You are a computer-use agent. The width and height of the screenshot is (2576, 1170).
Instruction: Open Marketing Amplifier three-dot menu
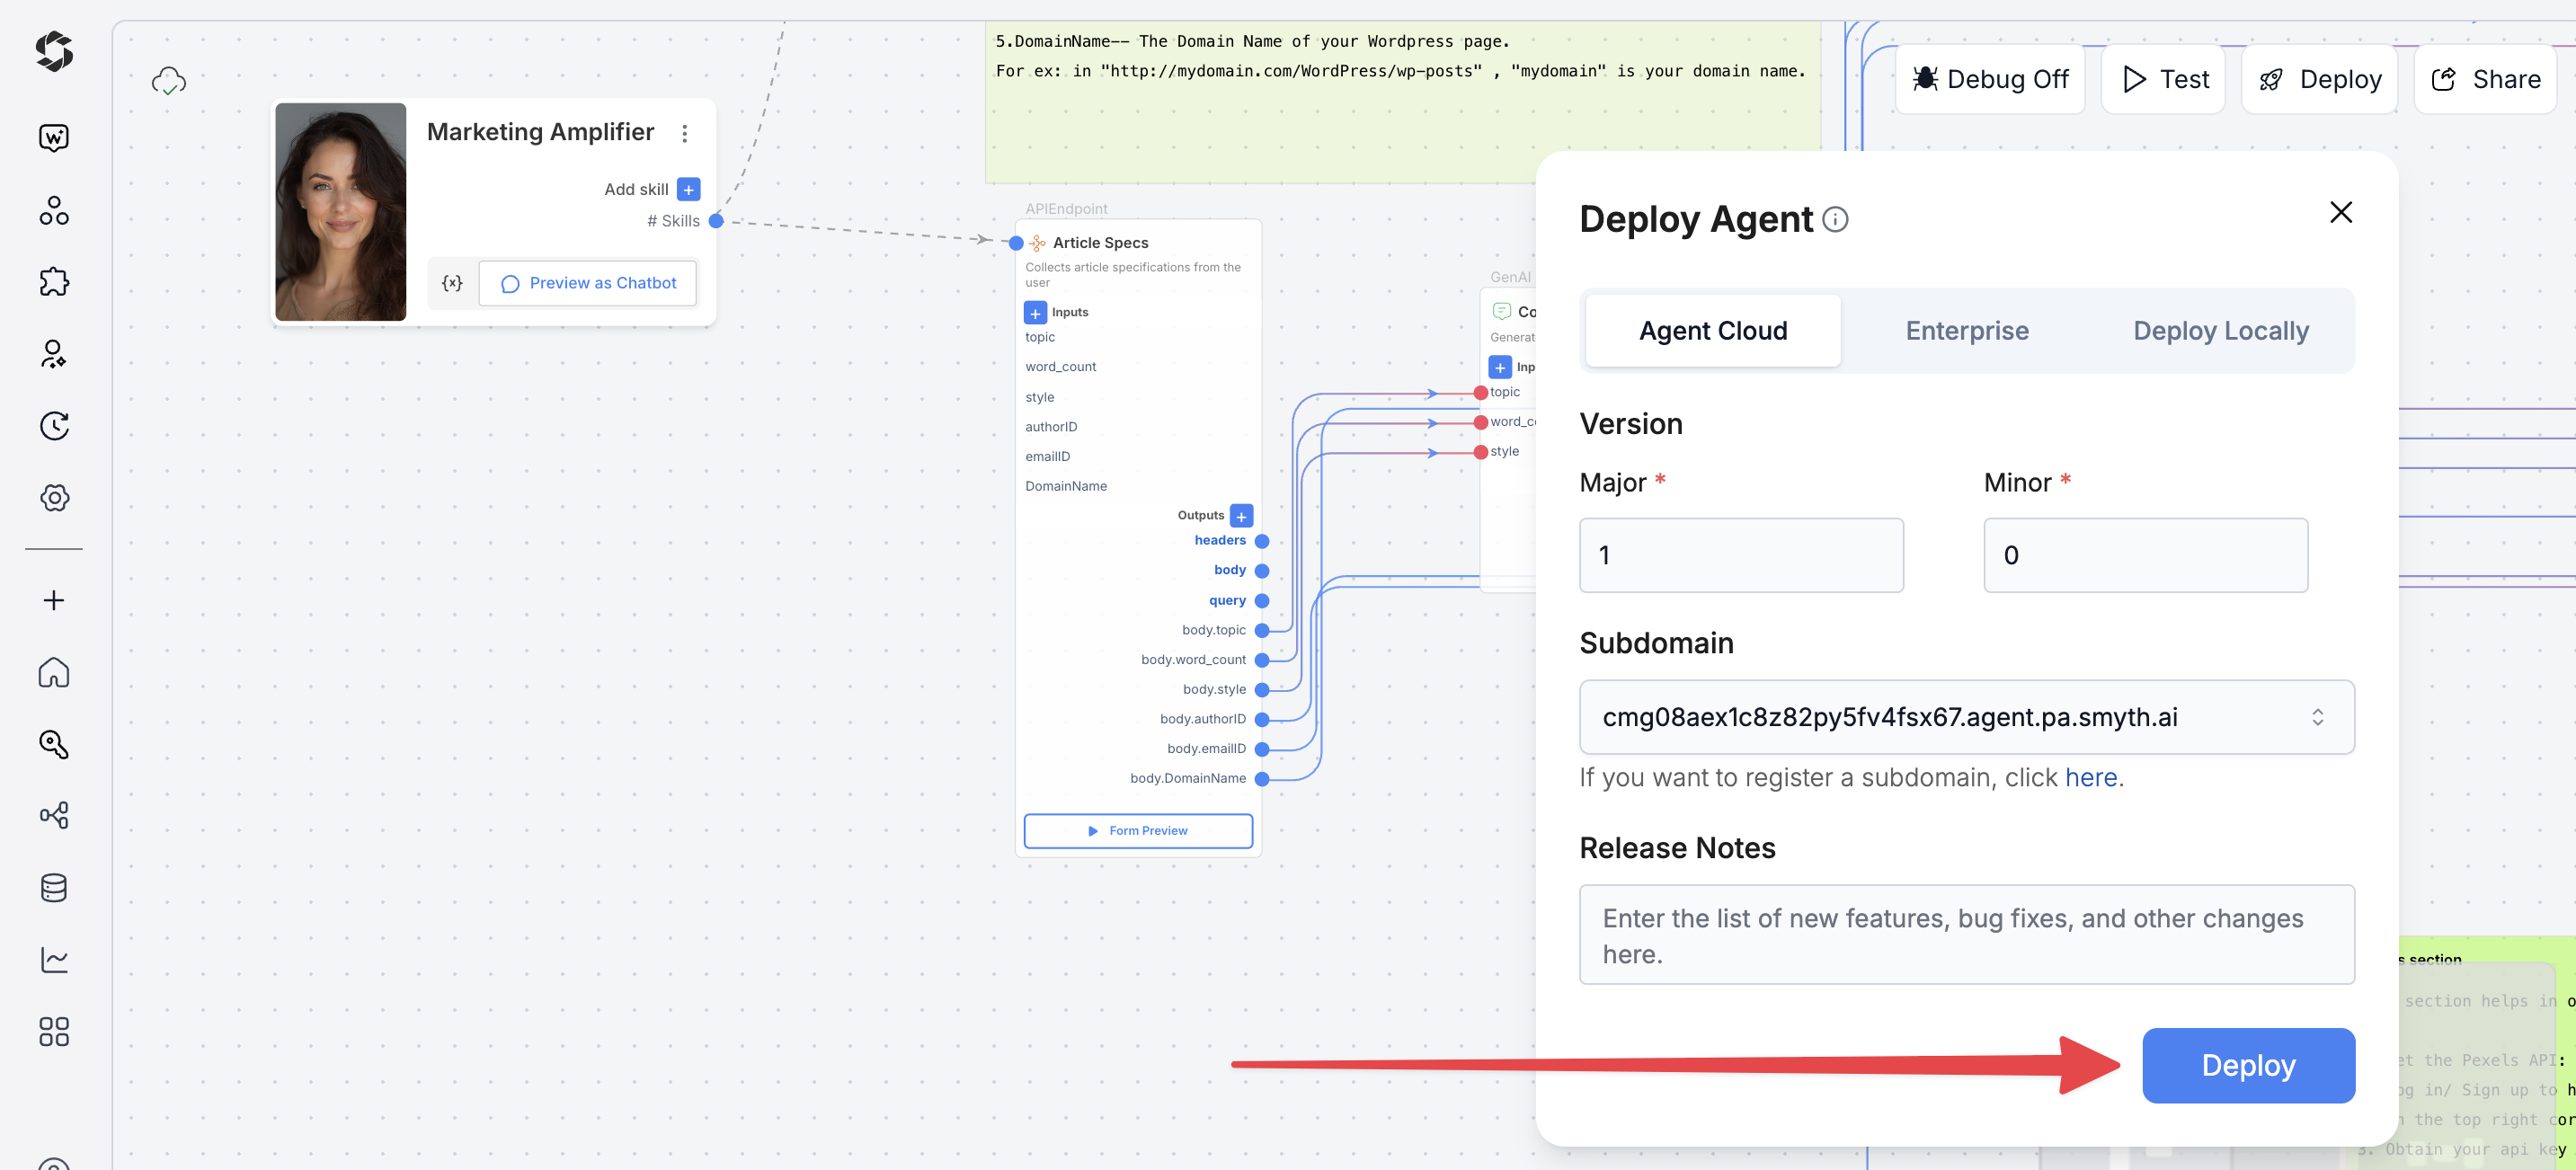685,133
